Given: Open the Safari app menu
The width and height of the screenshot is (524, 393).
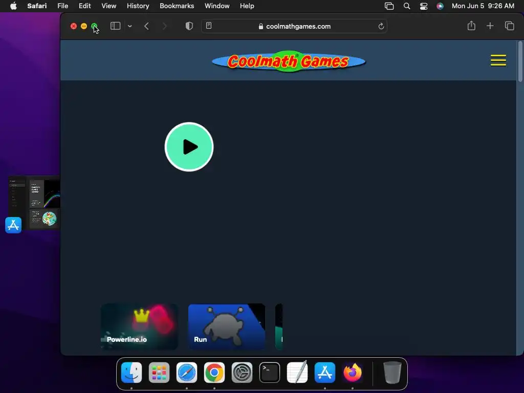Looking at the screenshot, I should pos(37,6).
